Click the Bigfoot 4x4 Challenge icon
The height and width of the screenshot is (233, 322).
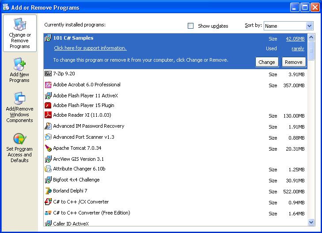(x=48, y=180)
